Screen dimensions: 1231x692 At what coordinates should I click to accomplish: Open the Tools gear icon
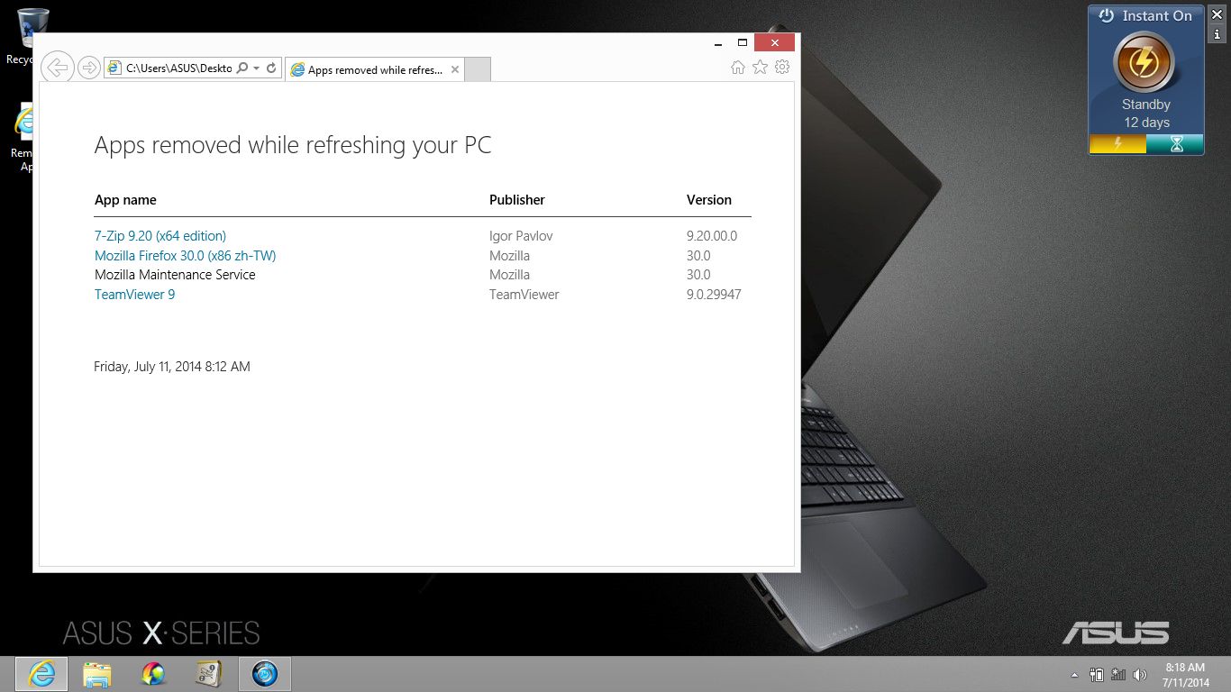point(782,68)
